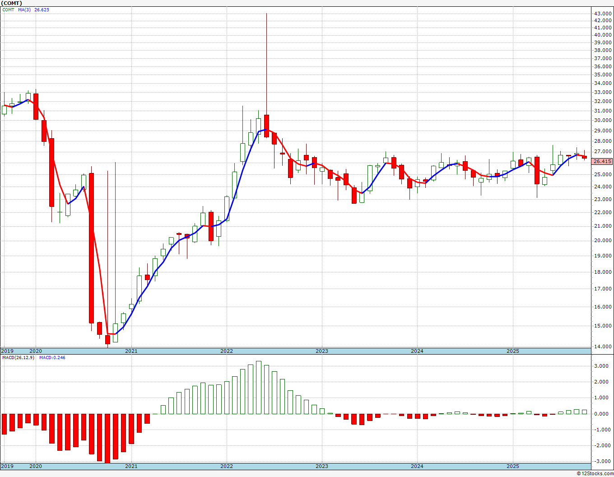Viewport: 614px width, 477px height.
Task: Select the 15.000 price axis label
Action: pos(603,326)
